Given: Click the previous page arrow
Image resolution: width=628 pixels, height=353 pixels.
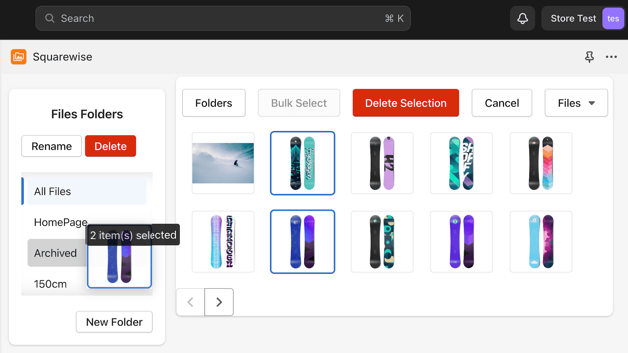Looking at the screenshot, I should pos(190,302).
